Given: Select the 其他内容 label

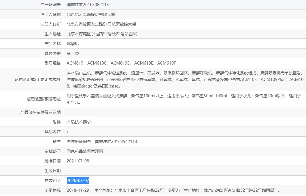Looking at the screenshot, I should (x=52, y=132).
